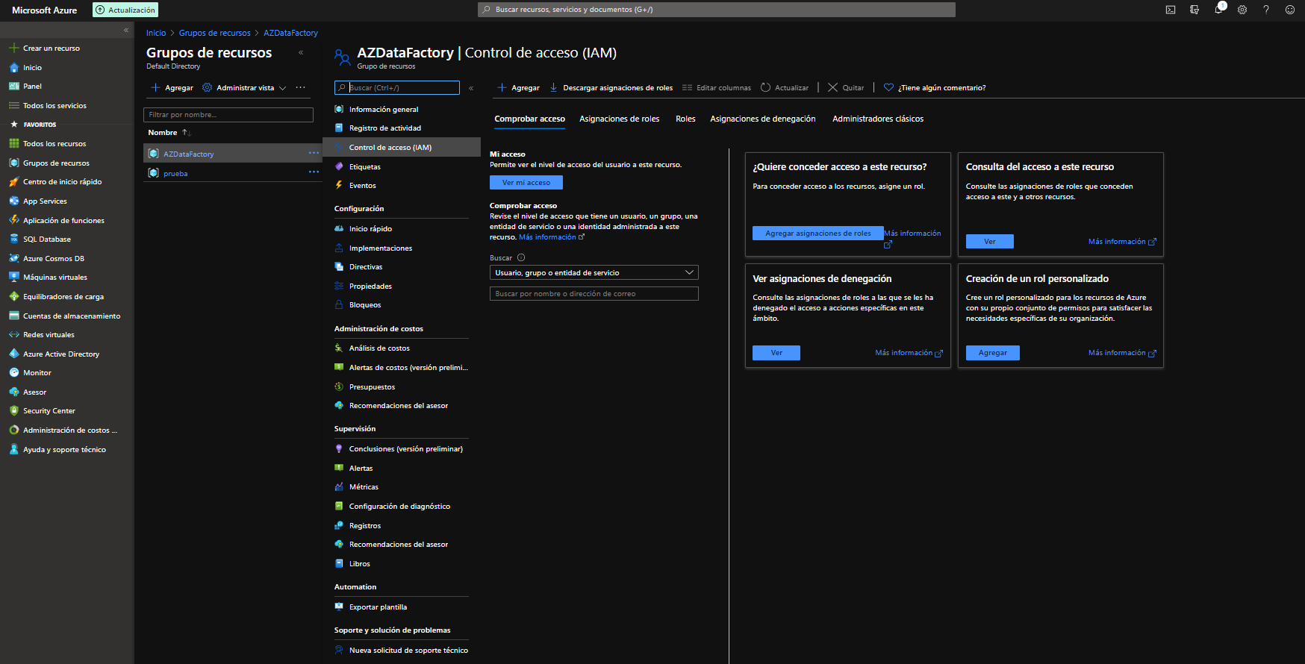Open the Administradores clásicos tab

point(877,119)
